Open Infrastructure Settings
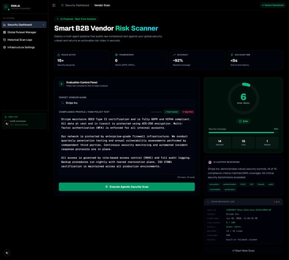The height and width of the screenshot is (260, 289). click(x=24, y=48)
